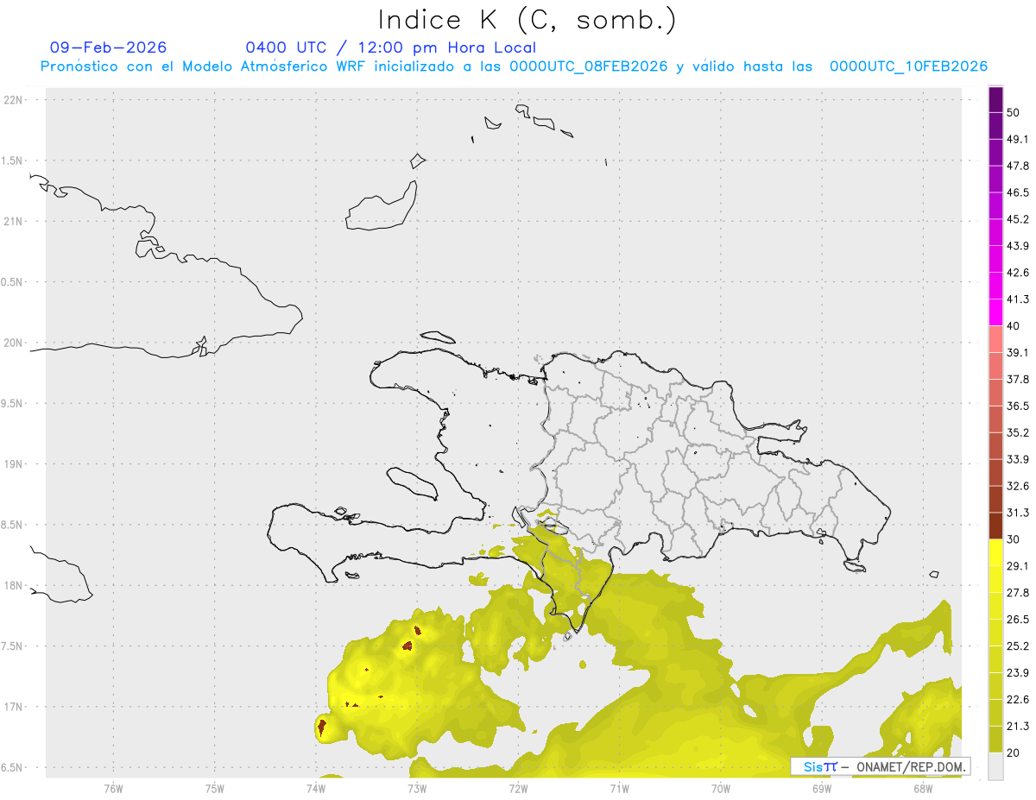Click the colorbar value "35.2"
Viewport: 1036px width, 800px height.
(x=1017, y=433)
